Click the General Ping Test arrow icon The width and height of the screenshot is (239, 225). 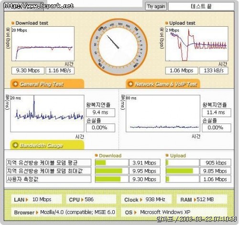pyautogui.click(x=15, y=84)
